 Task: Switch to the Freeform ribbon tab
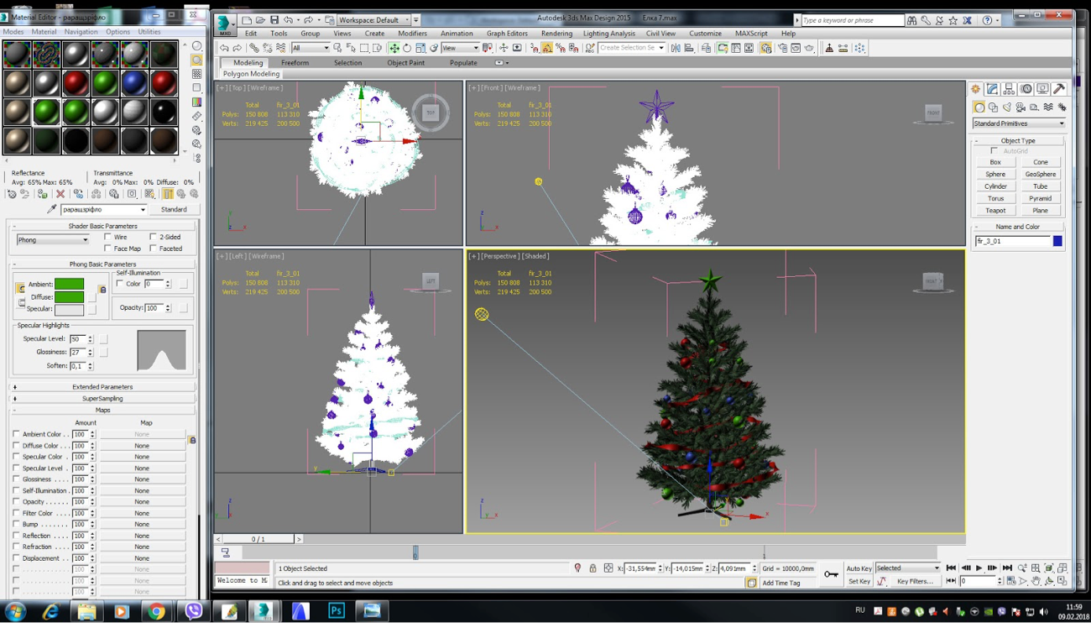click(x=295, y=63)
